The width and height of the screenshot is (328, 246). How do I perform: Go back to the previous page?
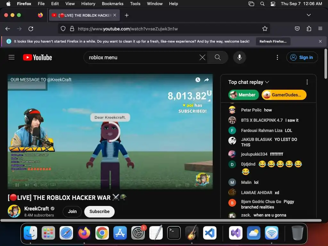(8, 29)
